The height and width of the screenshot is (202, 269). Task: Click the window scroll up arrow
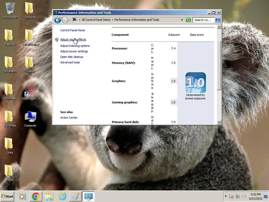219,27
